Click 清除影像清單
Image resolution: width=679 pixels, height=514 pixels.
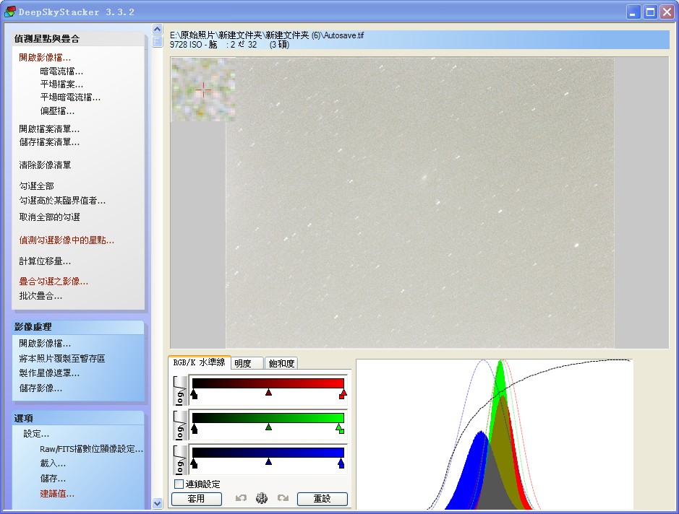tap(45, 165)
